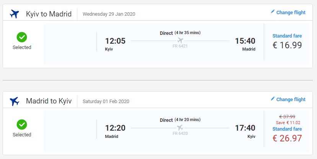The width and height of the screenshot is (317, 159).
Task: Click plane icon above FR 6420
Action: 180,128
